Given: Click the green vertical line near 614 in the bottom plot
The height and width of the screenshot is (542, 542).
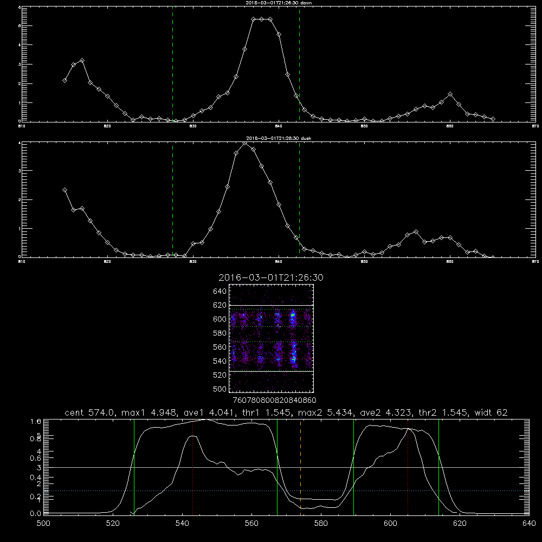Looking at the screenshot, I should pyautogui.click(x=438, y=467).
